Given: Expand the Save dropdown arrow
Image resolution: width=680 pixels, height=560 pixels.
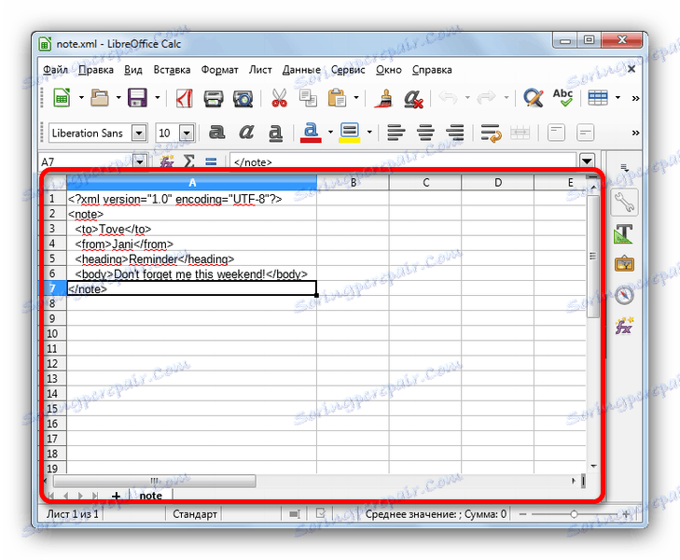Looking at the screenshot, I should click(x=157, y=98).
